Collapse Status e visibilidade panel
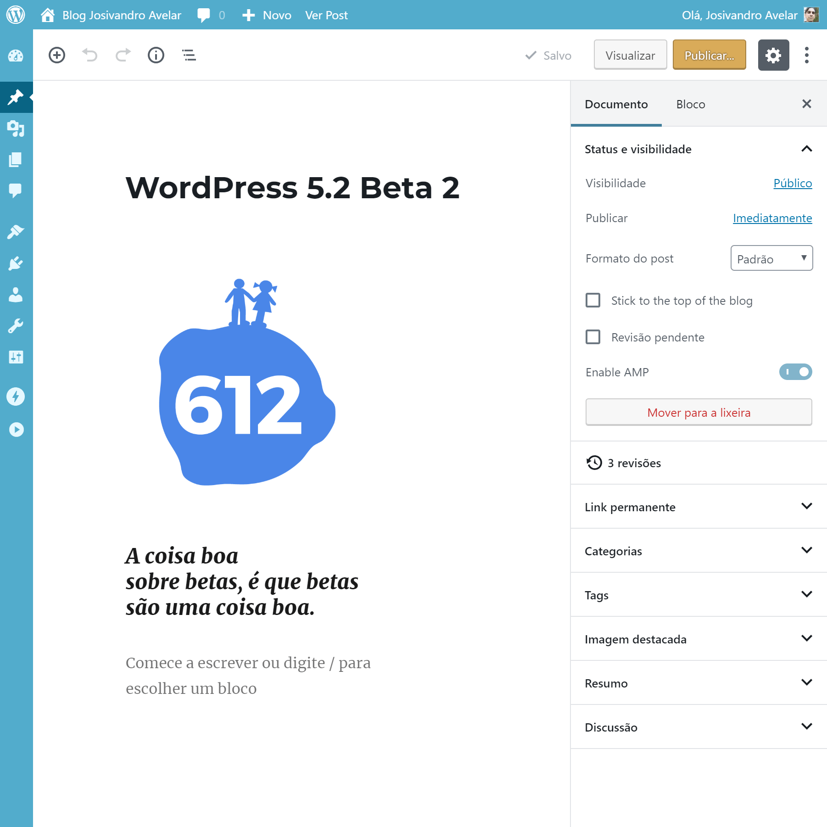The width and height of the screenshot is (827, 827). [698, 149]
